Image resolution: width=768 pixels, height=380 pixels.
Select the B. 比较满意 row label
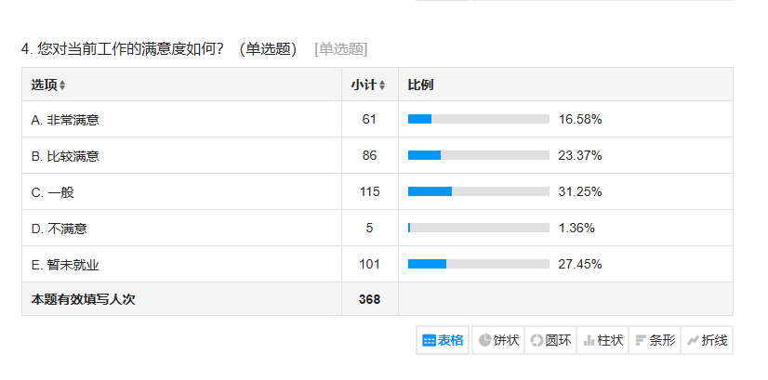65,155
